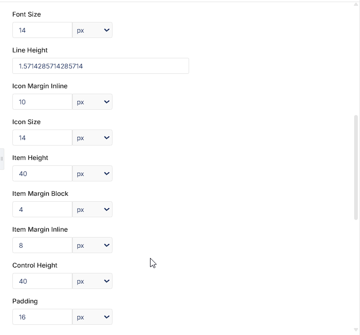The width and height of the screenshot is (360, 335).
Task: Click the Icon Size value field
Action: pyautogui.click(x=42, y=138)
